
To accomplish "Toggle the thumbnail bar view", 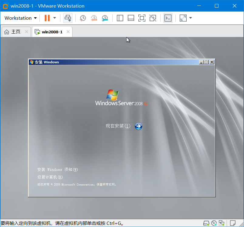I will [x=131, y=18].
